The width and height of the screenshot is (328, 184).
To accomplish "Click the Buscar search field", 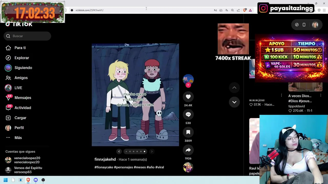I will pos(27,36).
